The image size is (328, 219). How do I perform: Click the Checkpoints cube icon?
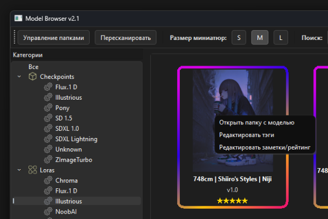[33, 77]
